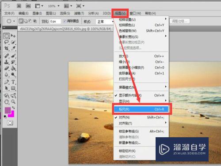Select the Eraser tool

click(7, 68)
